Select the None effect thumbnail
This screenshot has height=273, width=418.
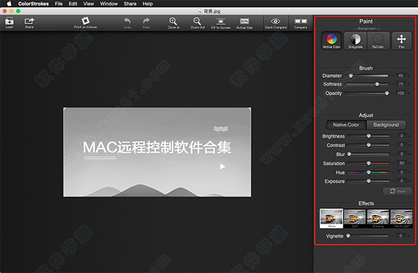tap(332, 218)
